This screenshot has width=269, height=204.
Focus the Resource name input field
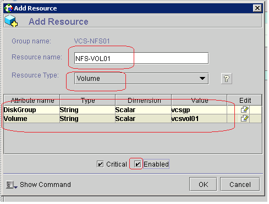click(141, 58)
